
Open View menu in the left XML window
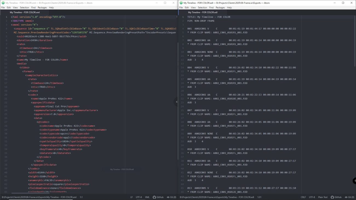tap(15, 8)
